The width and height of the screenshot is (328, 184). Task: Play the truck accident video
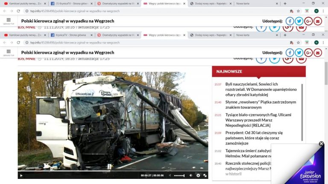tap(21, 175)
